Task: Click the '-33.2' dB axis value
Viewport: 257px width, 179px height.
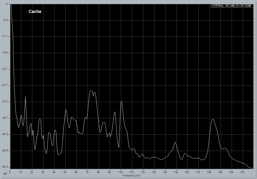Action: tap(5, 102)
